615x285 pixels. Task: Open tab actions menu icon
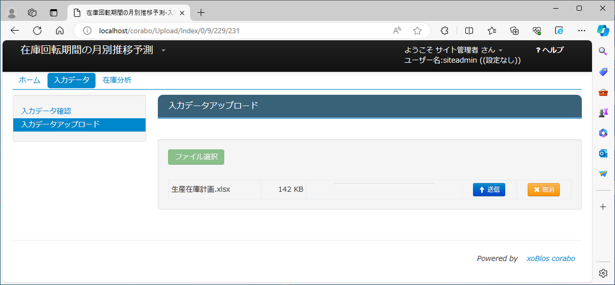[53, 12]
